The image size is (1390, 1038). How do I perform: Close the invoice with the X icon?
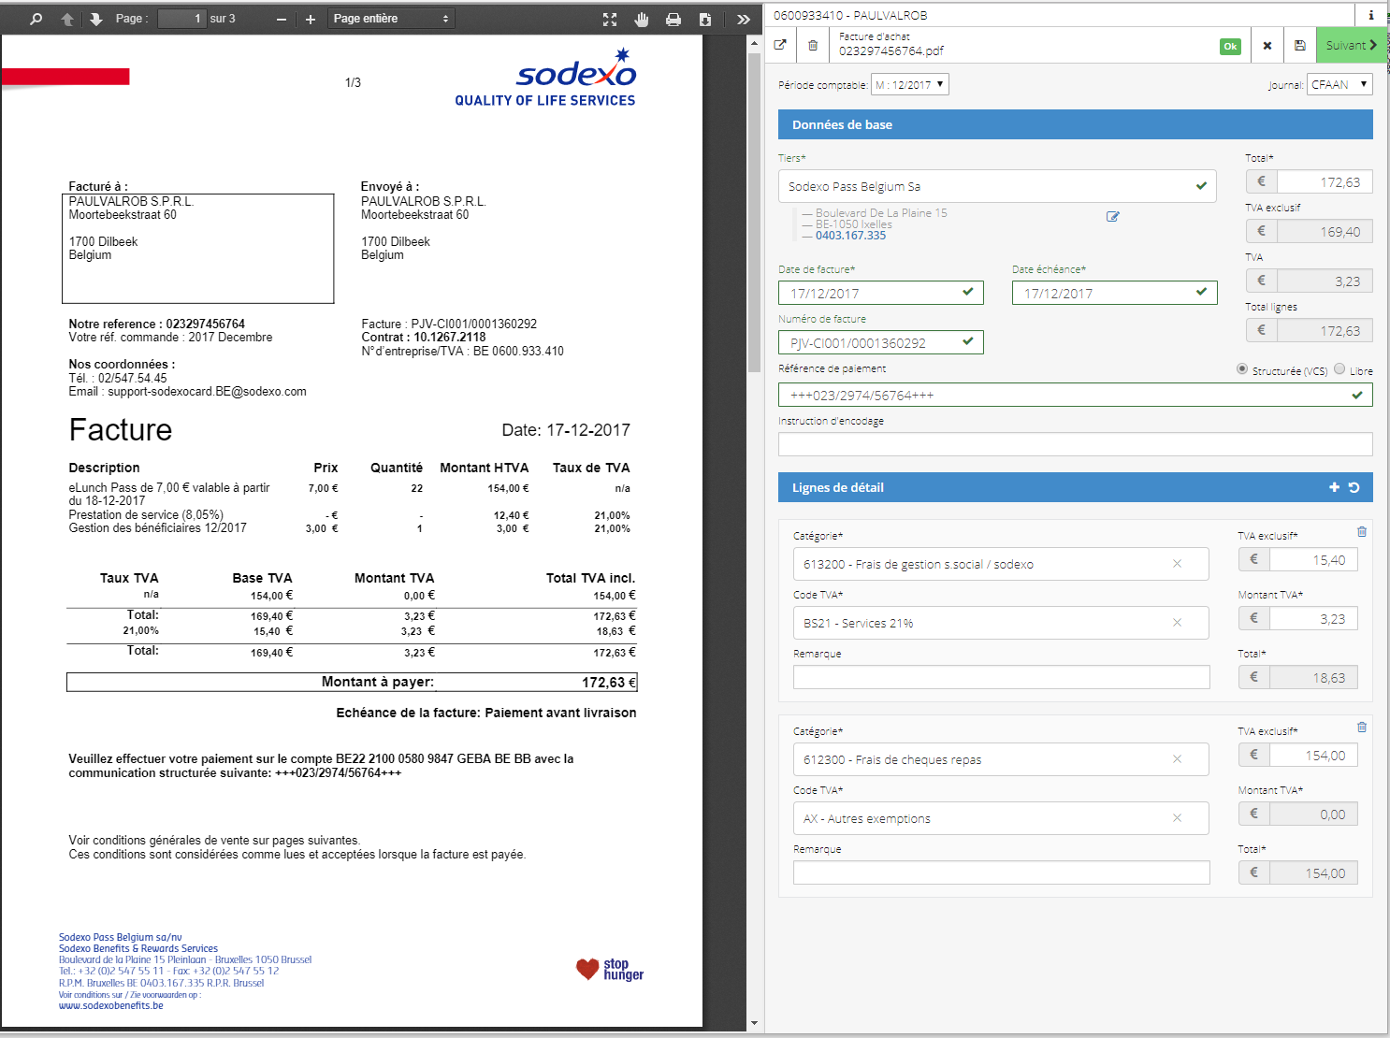point(1267,45)
